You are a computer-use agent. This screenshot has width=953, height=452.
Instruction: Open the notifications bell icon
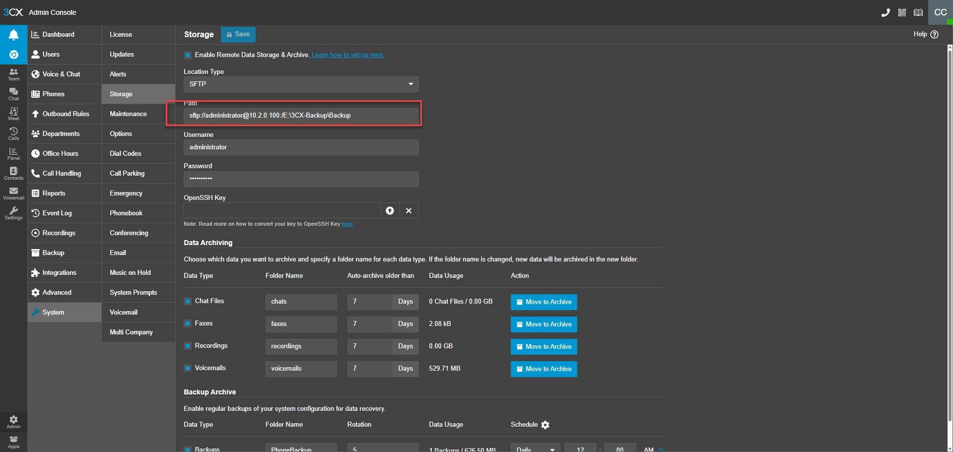pos(13,35)
